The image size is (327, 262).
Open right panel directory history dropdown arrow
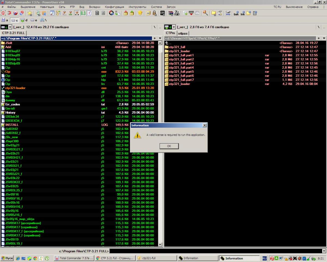point(324,38)
